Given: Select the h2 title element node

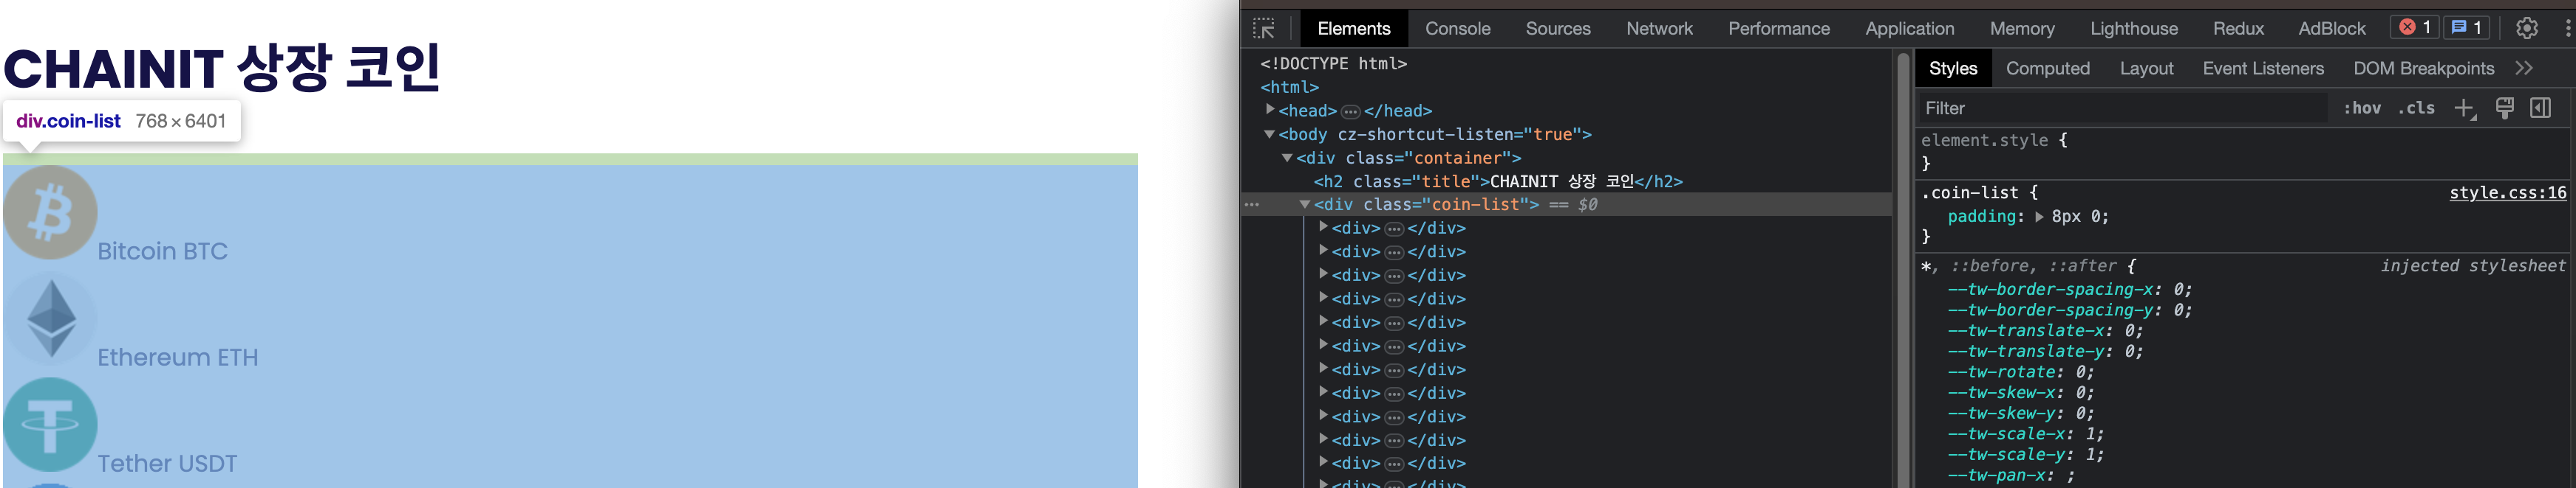Looking at the screenshot, I should (1498, 181).
